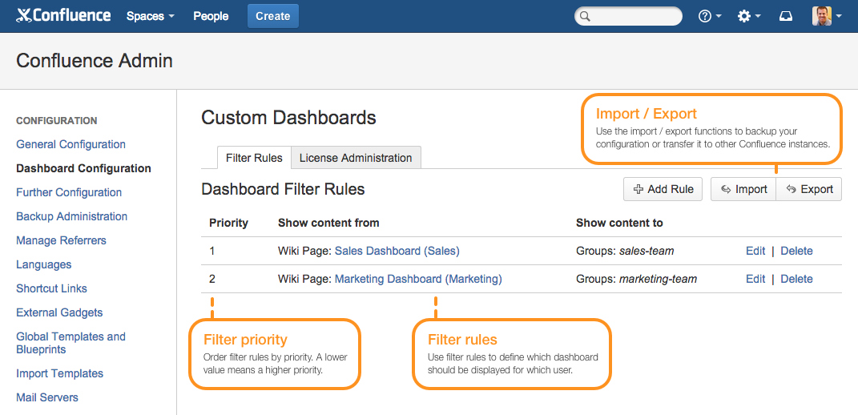The height and width of the screenshot is (415, 858).
Task: Delete the marketing-team filter rule
Action: (796, 279)
